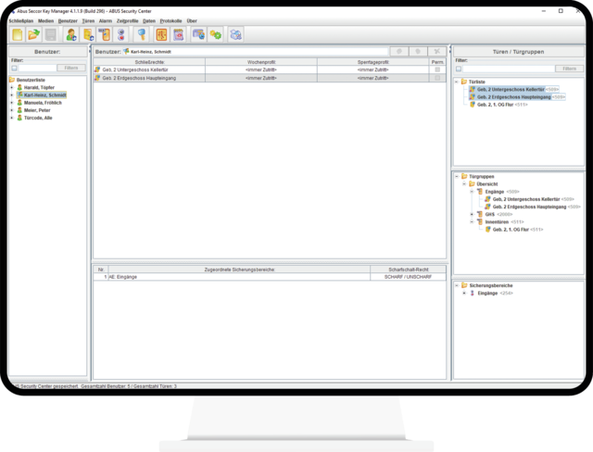Select Karl-Heinz, Schmidt in the user list
The width and height of the screenshot is (593, 452).
click(45, 94)
